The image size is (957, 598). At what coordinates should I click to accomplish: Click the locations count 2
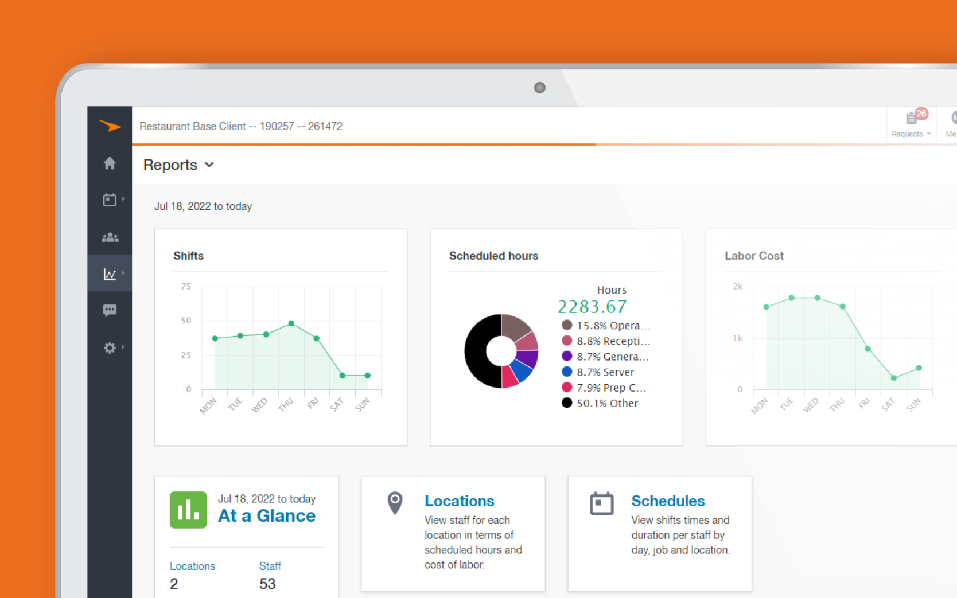pos(174,584)
